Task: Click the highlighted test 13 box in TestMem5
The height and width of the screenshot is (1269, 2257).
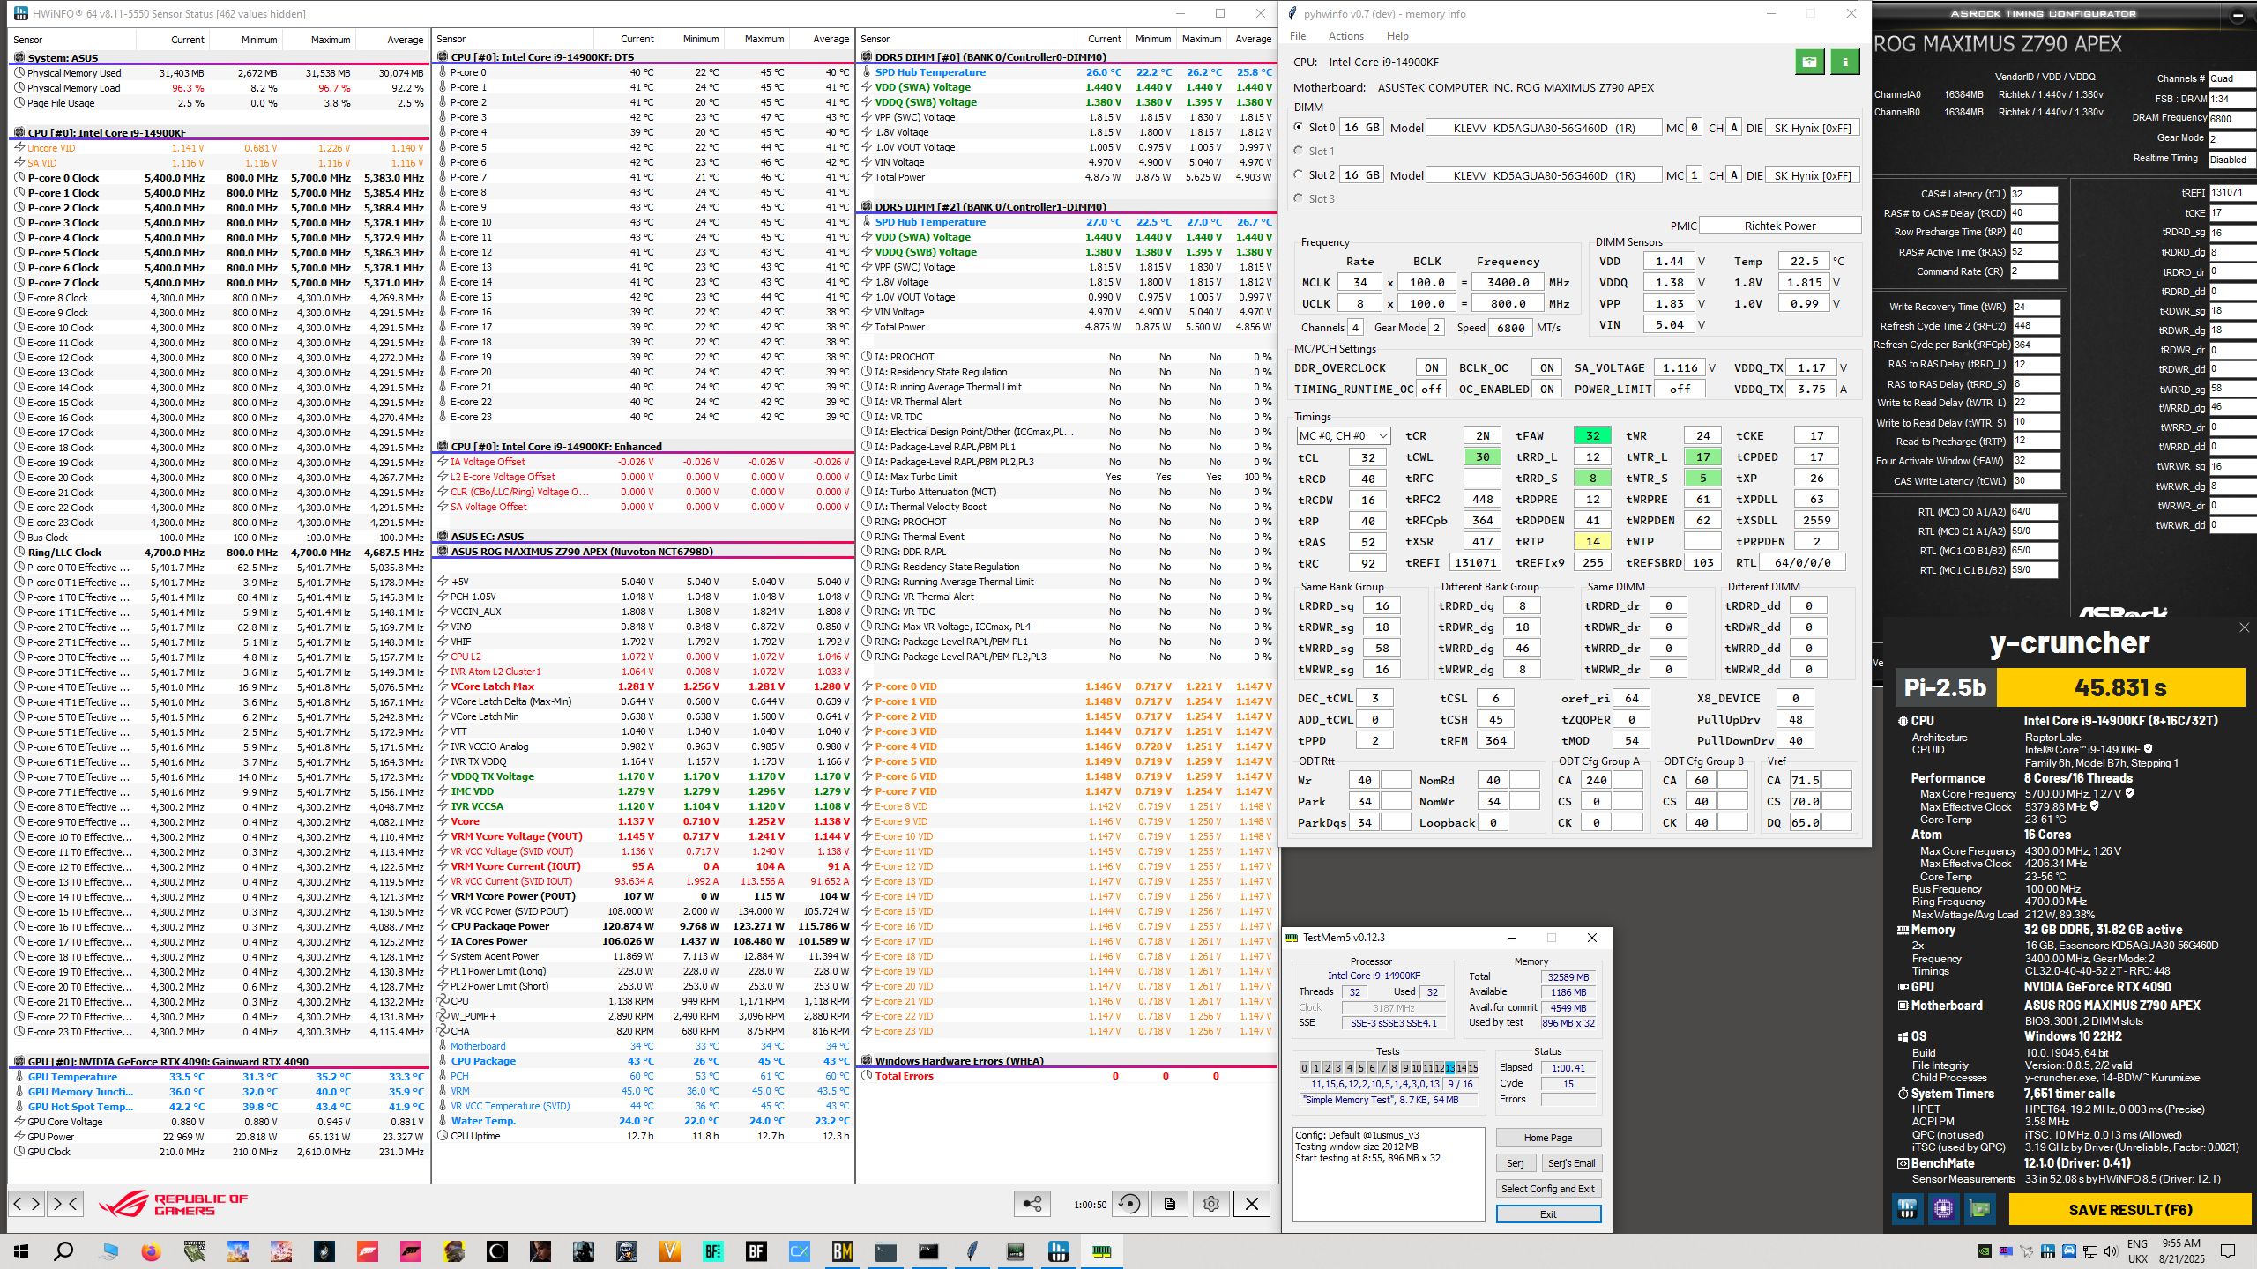Action: tap(1450, 1068)
